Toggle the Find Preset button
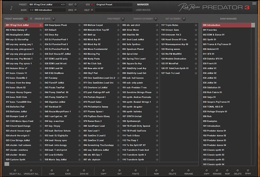The height and width of the screenshot is (177, 260). pyautogui.click(x=123, y=19)
